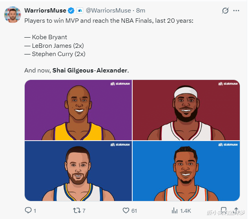Click the WarriorsMuse display name
The height and width of the screenshot is (219, 248).
click(x=45, y=11)
